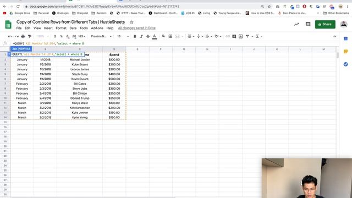The width and height of the screenshot is (352, 198).
Task: Open the Proxima font family dropdown
Action: 101,36
